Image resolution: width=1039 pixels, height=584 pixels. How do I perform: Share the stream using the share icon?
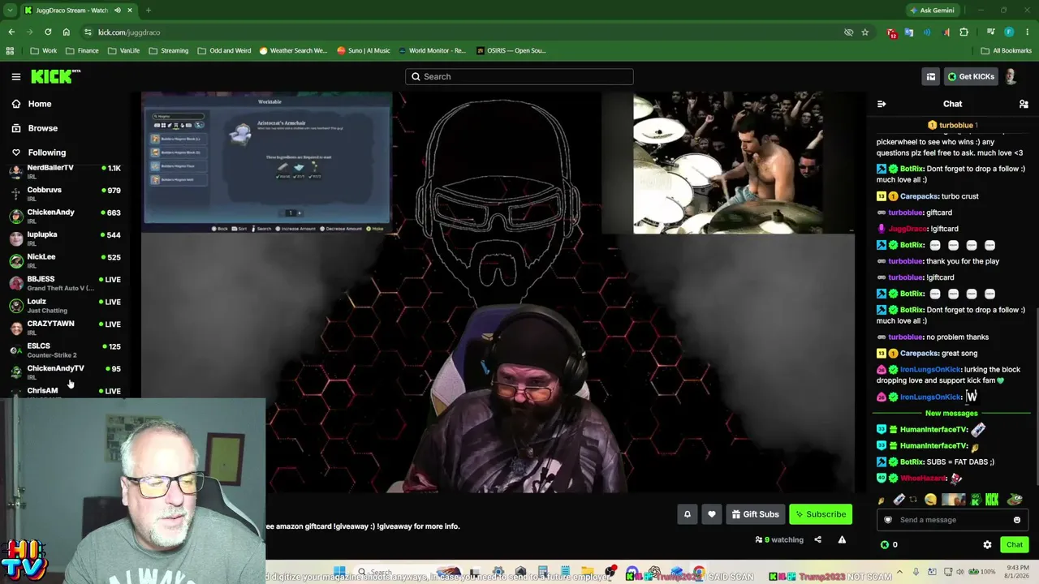click(x=817, y=539)
